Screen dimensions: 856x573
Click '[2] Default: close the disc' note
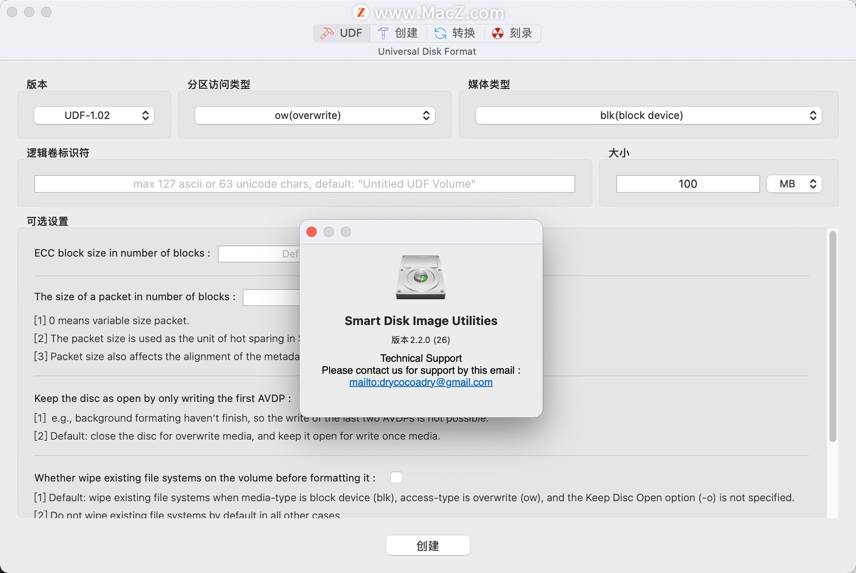pyautogui.click(x=237, y=436)
